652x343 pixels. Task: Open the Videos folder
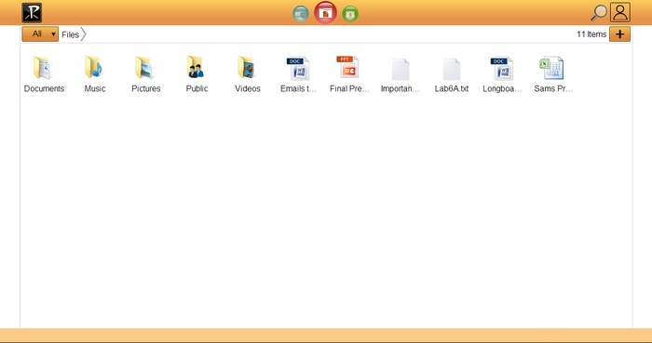248,74
